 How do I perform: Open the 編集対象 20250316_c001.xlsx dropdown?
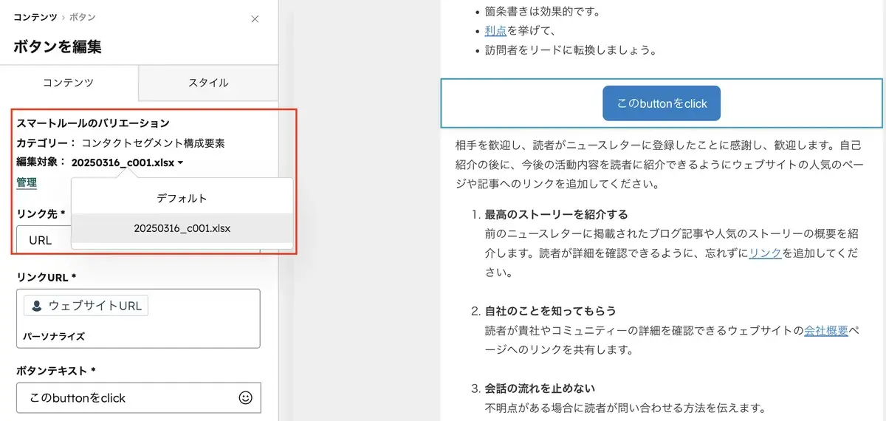click(x=128, y=162)
